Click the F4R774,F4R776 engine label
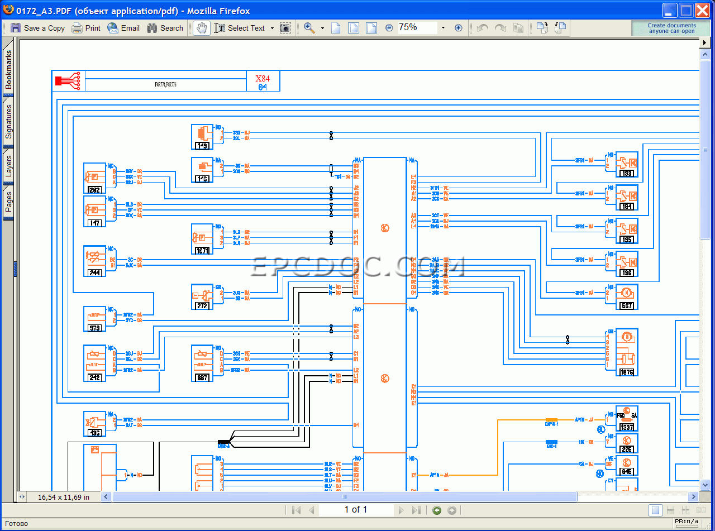Viewport: 715px width, 531px height. pyautogui.click(x=166, y=85)
